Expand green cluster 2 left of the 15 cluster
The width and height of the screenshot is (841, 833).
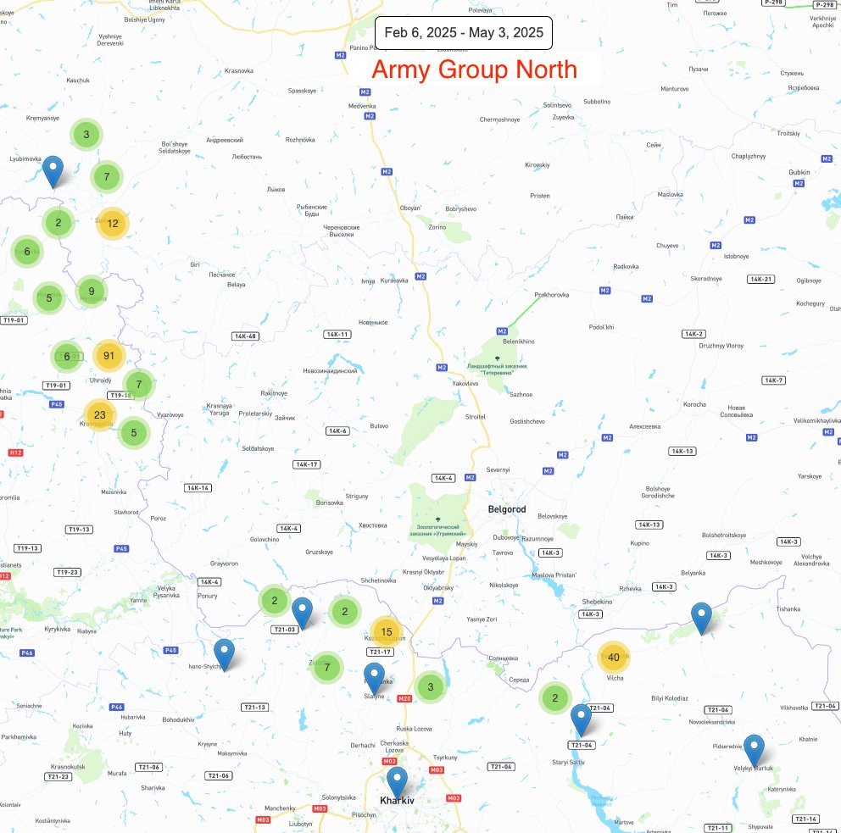tap(345, 611)
